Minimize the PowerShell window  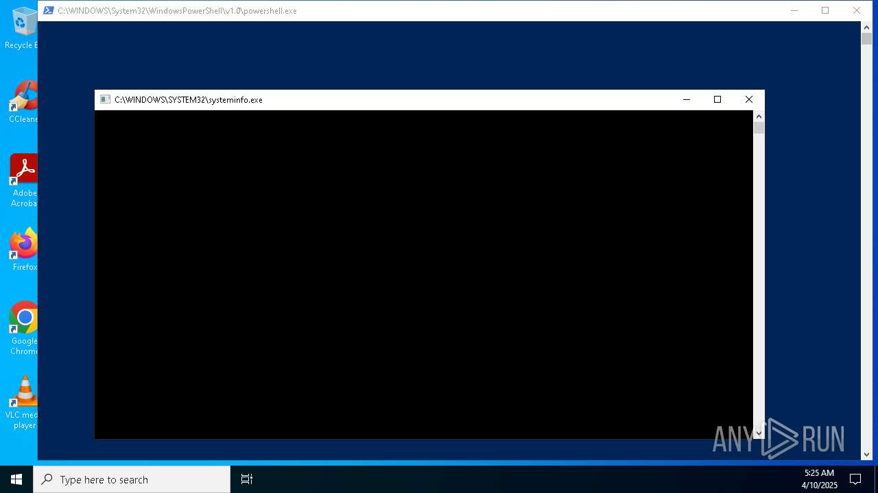(x=794, y=10)
